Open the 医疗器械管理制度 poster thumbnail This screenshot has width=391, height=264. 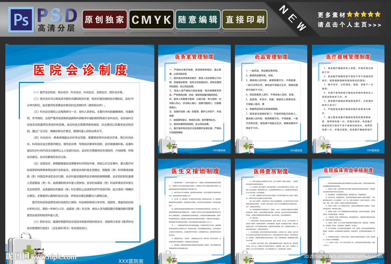(348, 99)
